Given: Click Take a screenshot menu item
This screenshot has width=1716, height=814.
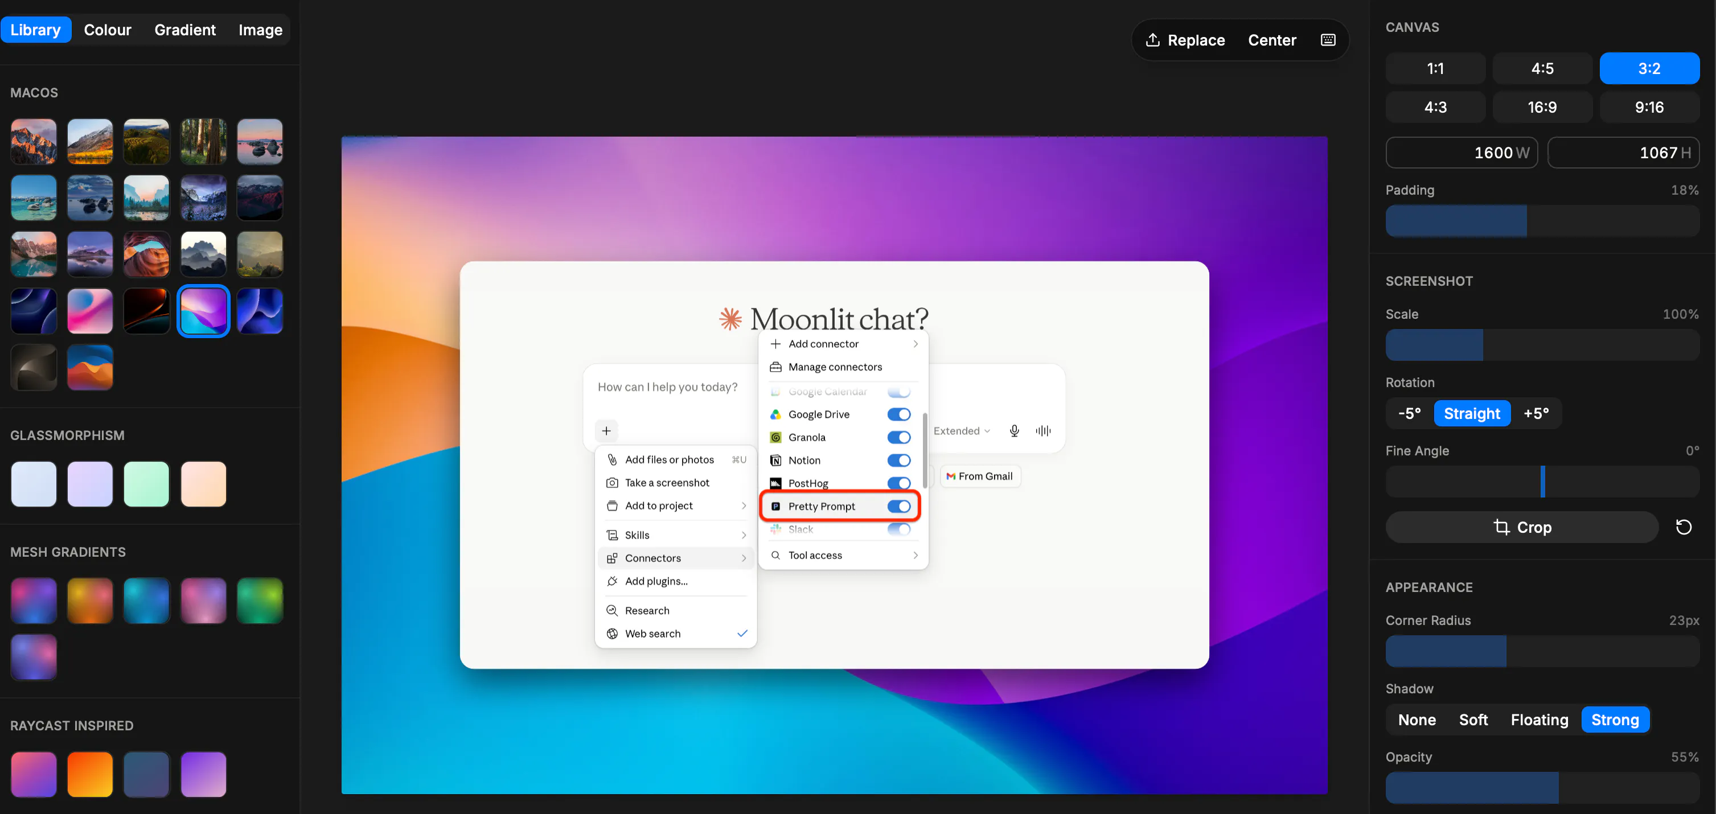Looking at the screenshot, I should (676, 482).
